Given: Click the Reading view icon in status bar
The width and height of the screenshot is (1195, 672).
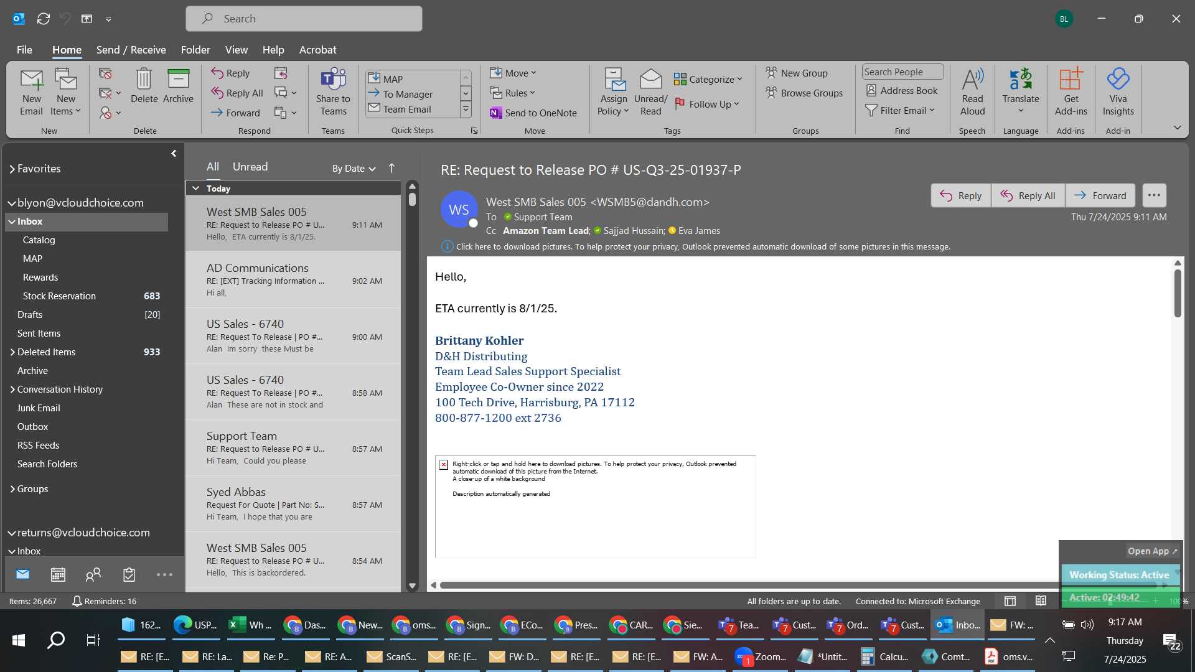Looking at the screenshot, I should [x=1041, y=601].
